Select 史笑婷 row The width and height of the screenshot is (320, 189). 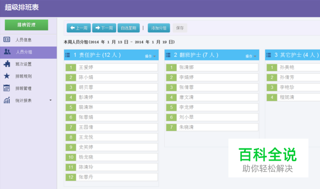[x=111, y=147]
